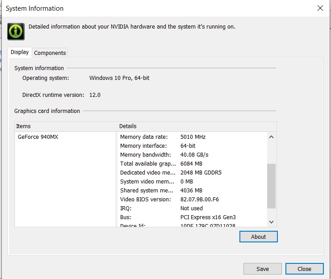This screenshot has width=331, height=279.
Task: Select the Video BIOS version row
Action: tap(192, 199)
